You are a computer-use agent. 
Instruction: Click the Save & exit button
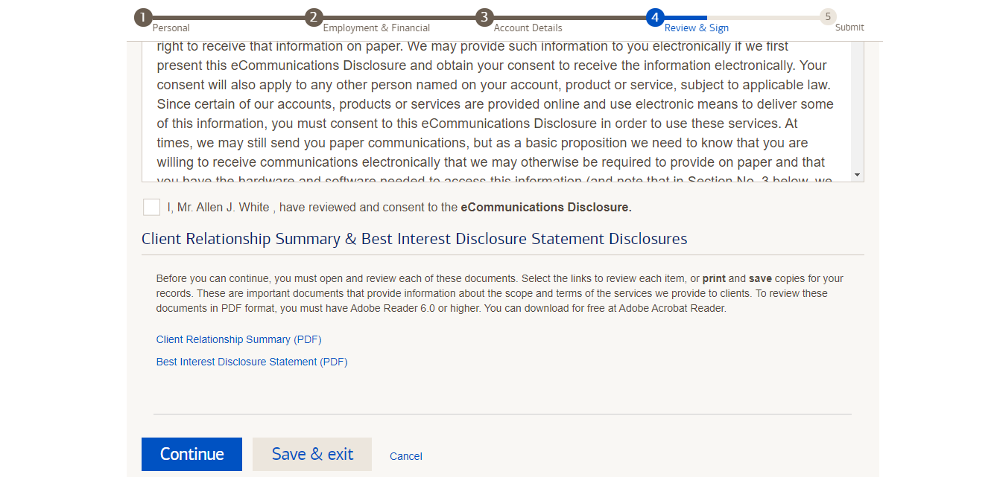pyautogui.click(x=312, y=454)
